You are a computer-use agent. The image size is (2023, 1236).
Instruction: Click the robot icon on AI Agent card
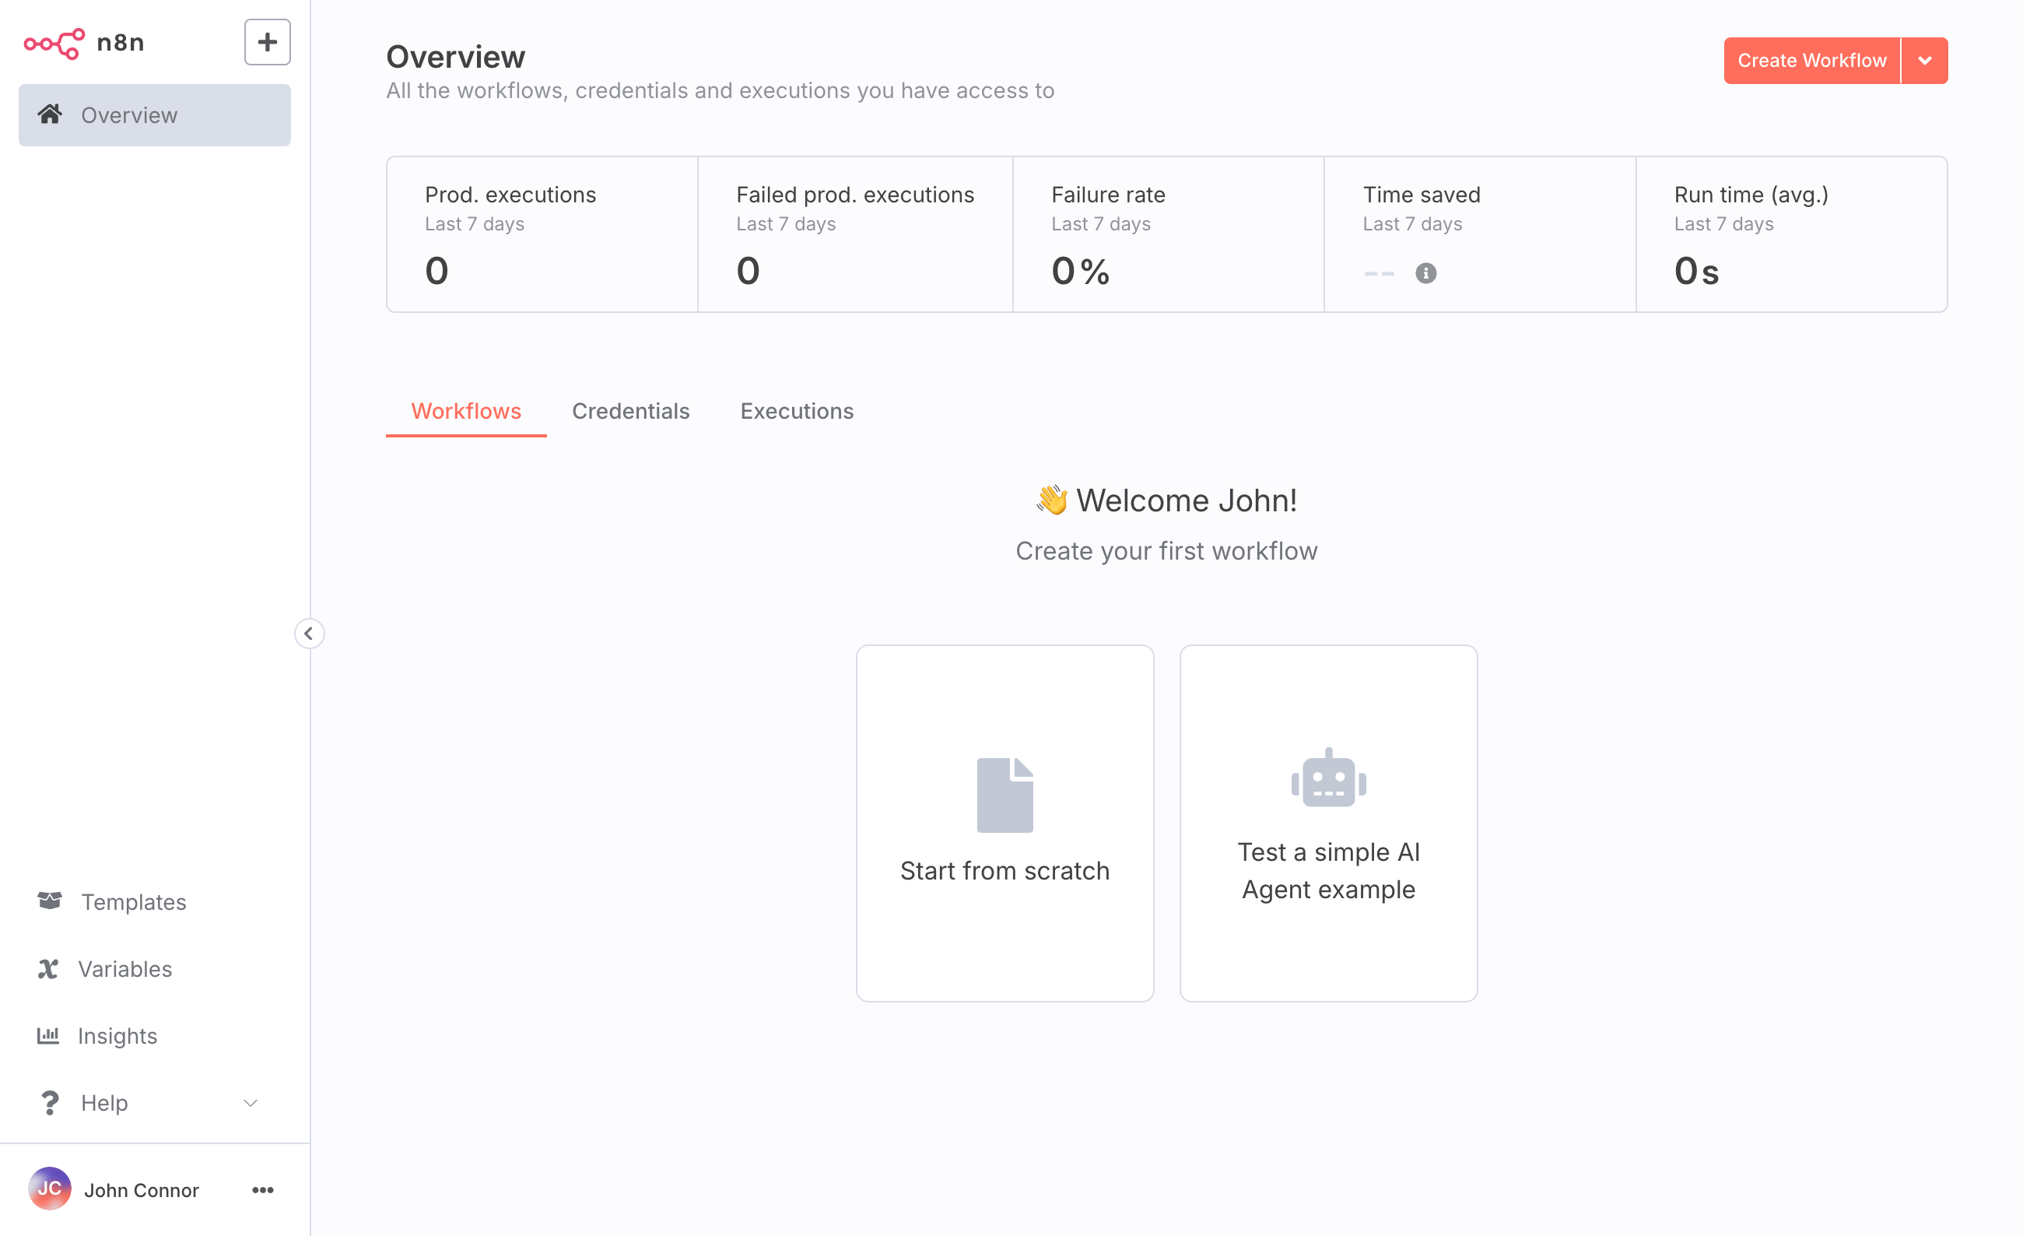tap(1327, 777)
